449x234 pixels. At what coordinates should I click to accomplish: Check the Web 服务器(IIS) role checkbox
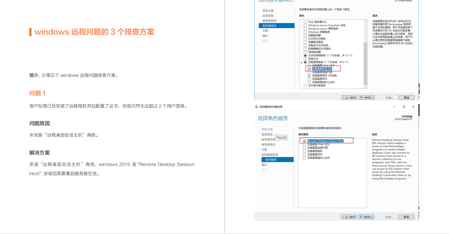pos(305,22)
